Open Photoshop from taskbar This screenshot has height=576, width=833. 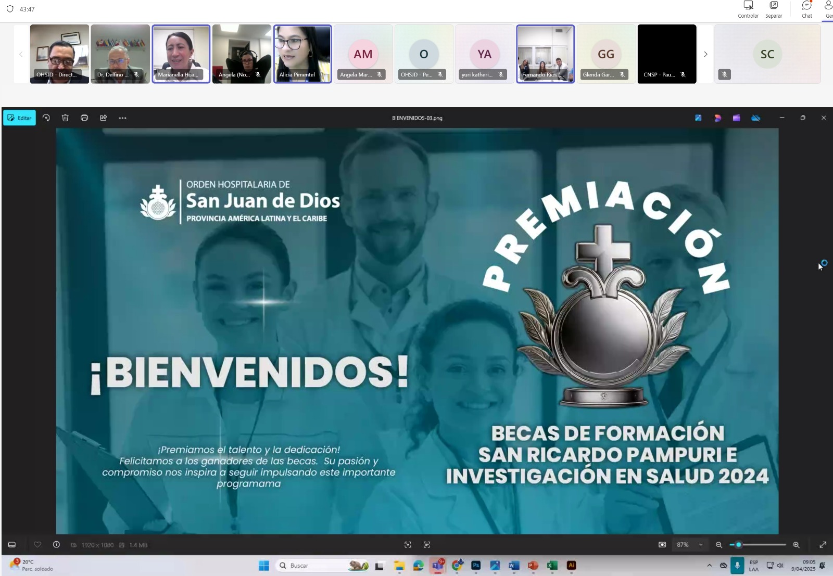(x=476, y=566)
